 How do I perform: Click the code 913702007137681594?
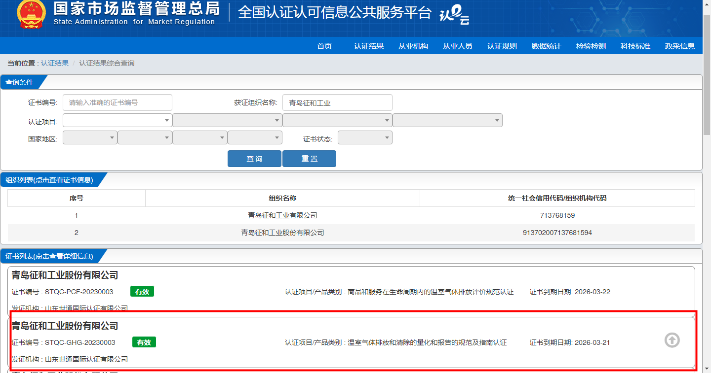point(557,233)
